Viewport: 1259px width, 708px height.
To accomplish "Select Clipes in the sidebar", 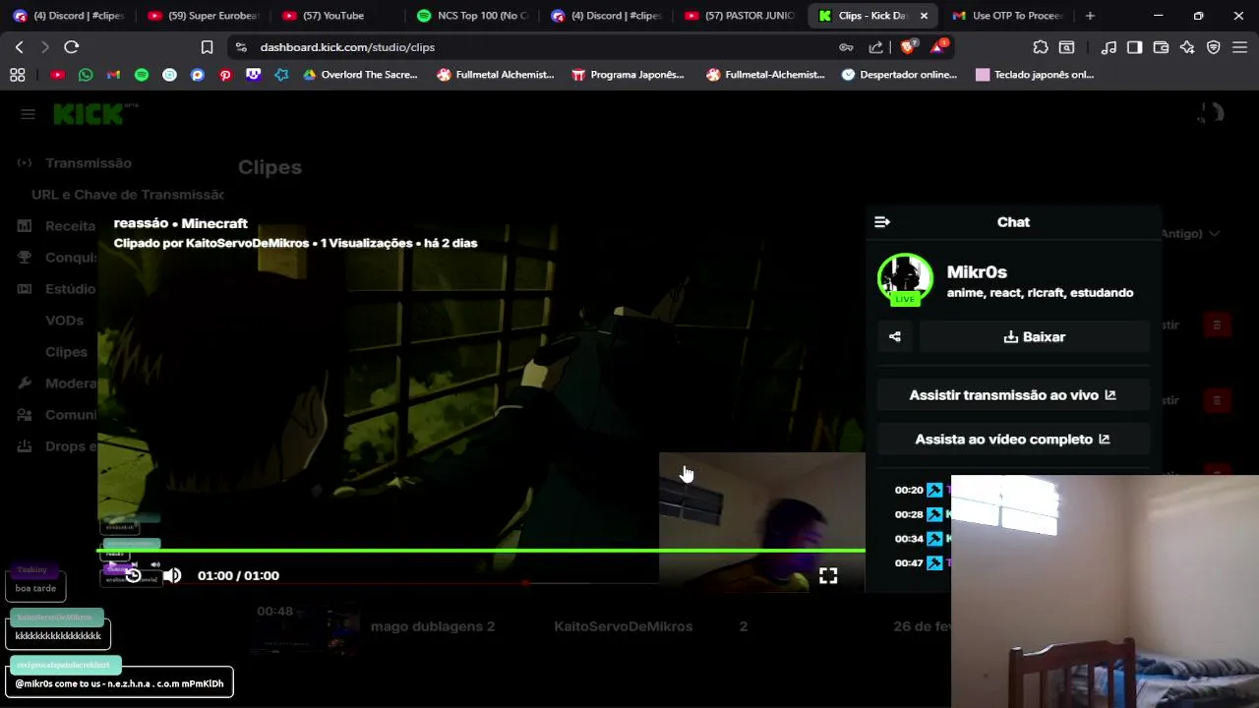I will [66, 352].
